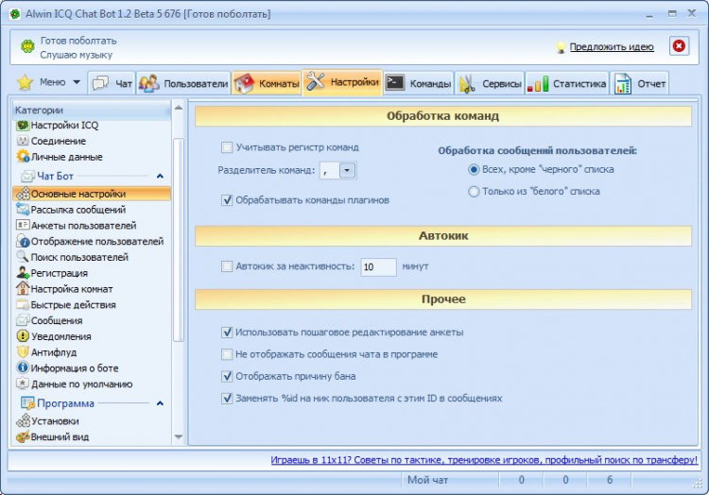Viewport: 709px width, 495px height.
Task: Open the Разделитель команд dropdown
Action: 347,171
